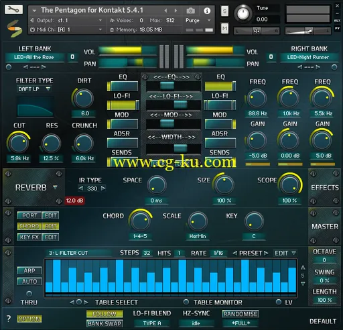The width and height of the screenshot is (343, 330).
Task: Open the DAFT LP filter type dropdown
Action: 34,89
